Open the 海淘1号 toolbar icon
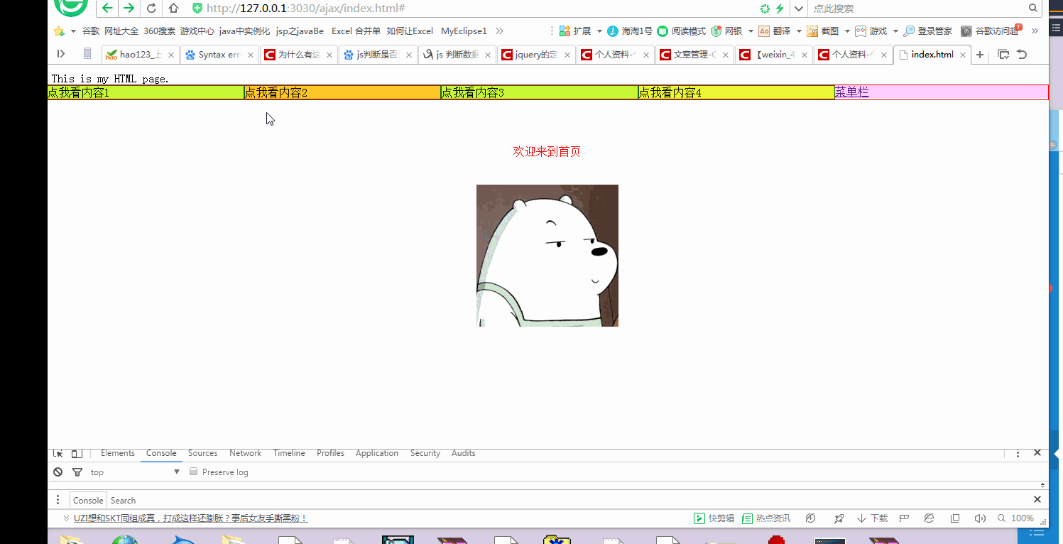Image resolution: width=1063 pixels, height=544 pixels. pyautogui.click(x=613, y=31)
